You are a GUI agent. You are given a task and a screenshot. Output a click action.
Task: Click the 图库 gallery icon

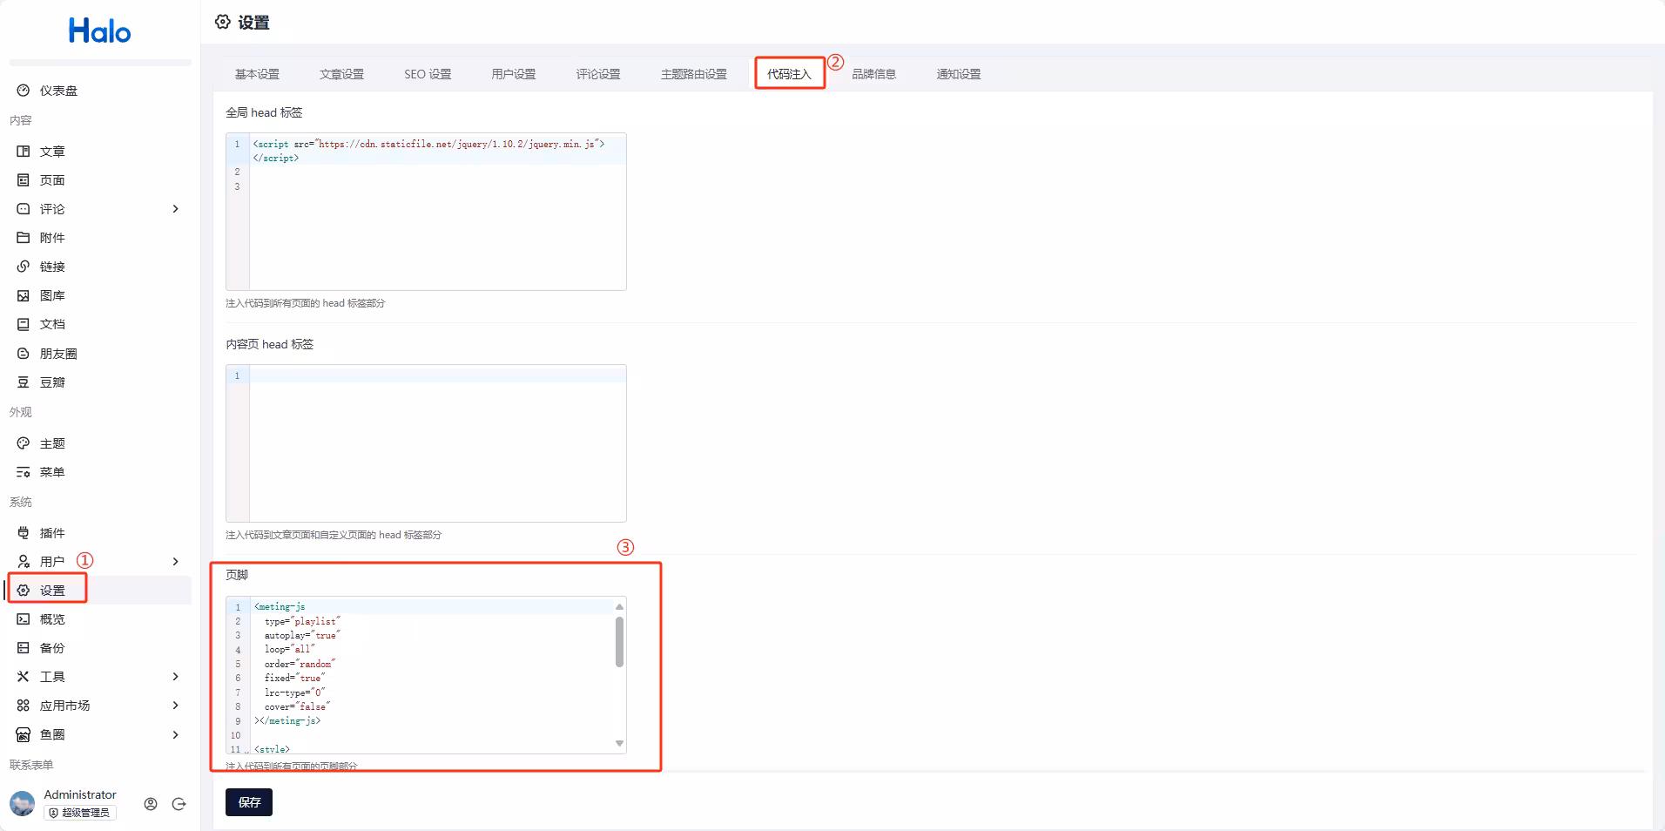click(x=24, y=296)
